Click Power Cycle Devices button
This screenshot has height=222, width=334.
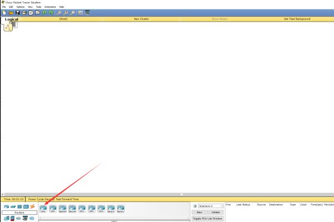(x=41, y=199)
